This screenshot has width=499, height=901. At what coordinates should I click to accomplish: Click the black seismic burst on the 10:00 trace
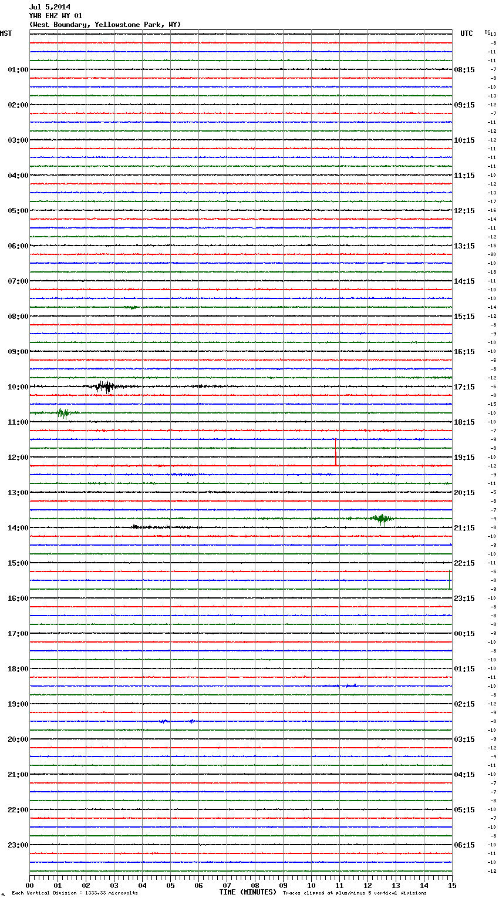[x=106, y=386]
